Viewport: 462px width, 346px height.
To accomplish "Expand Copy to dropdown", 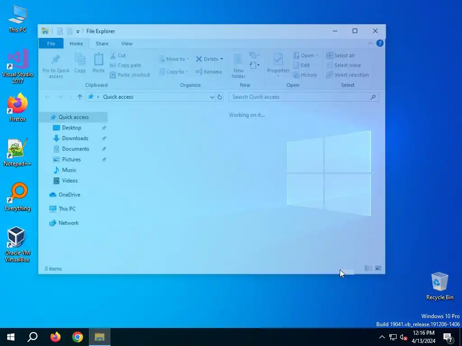I will pyautogui.click(x=186, y=72).
